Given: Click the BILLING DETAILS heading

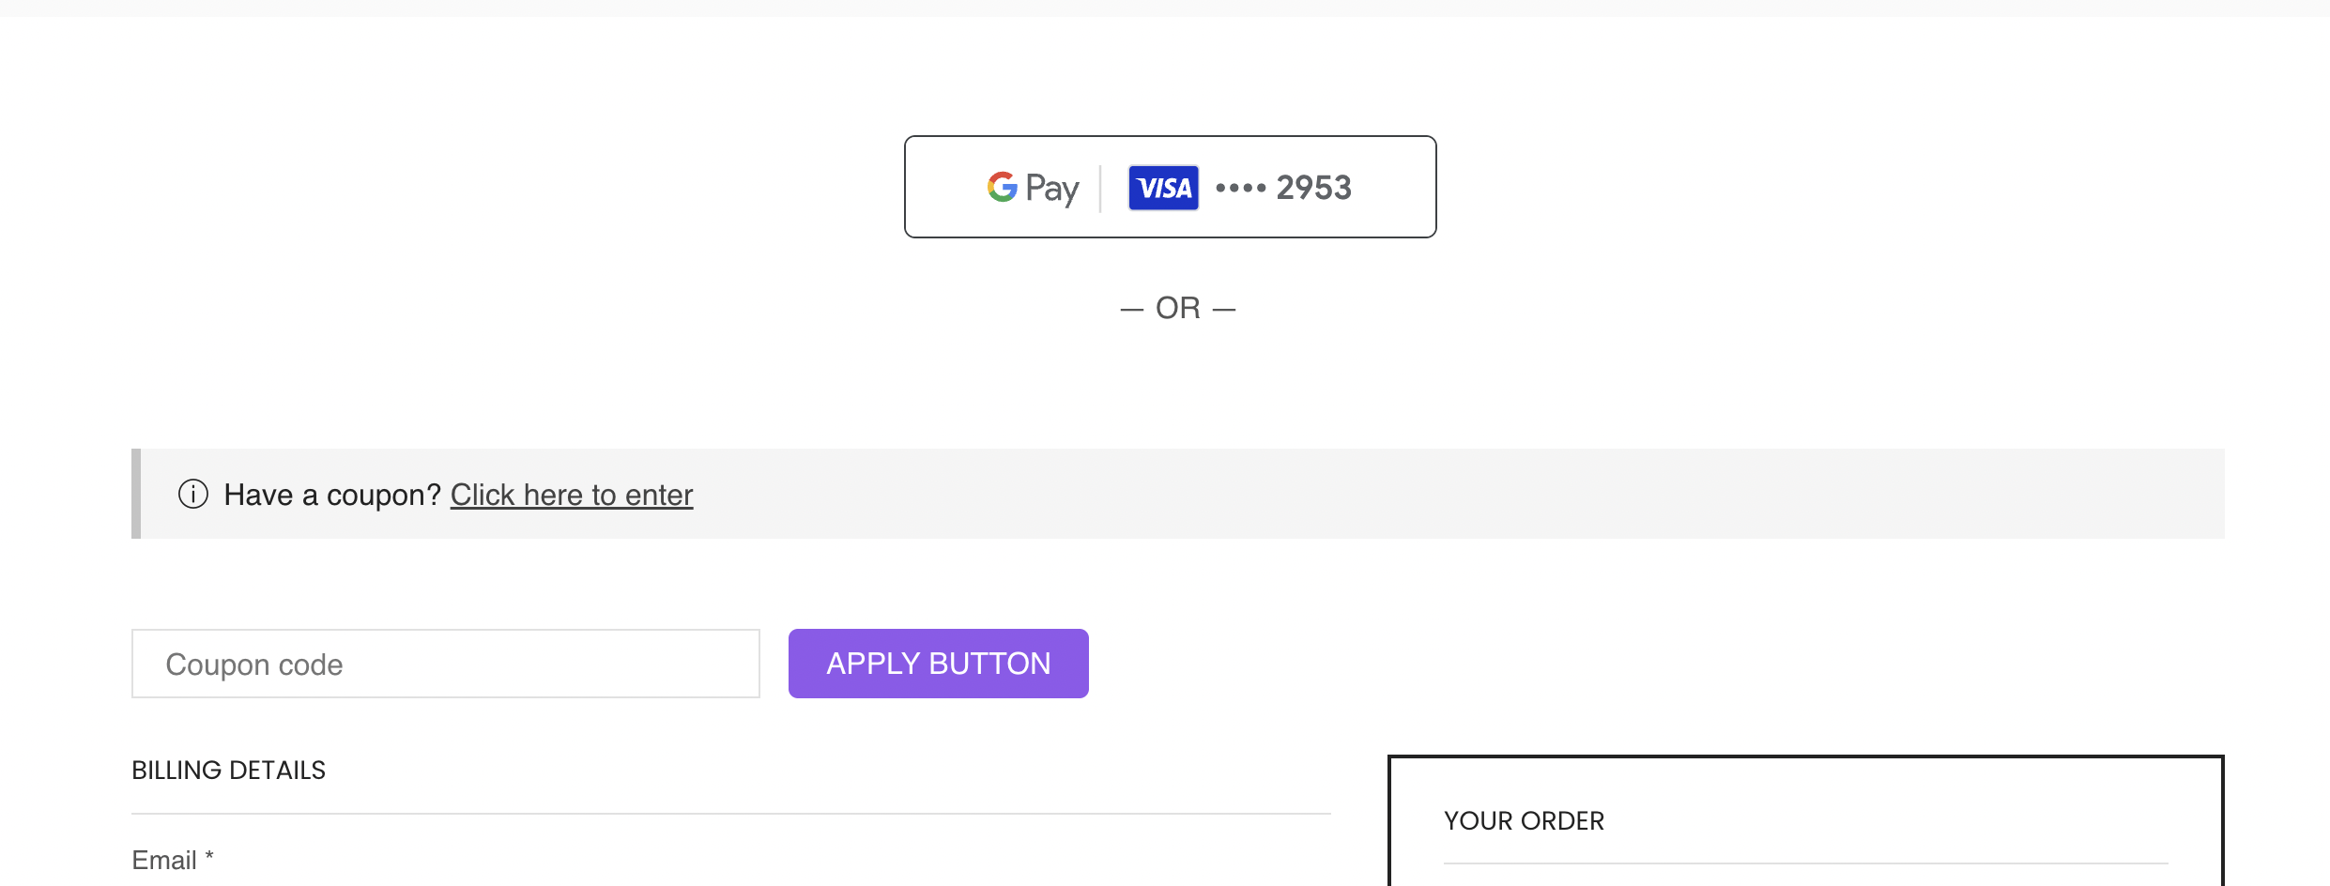Looking at the screenshot, I should [x=228, y=771].
